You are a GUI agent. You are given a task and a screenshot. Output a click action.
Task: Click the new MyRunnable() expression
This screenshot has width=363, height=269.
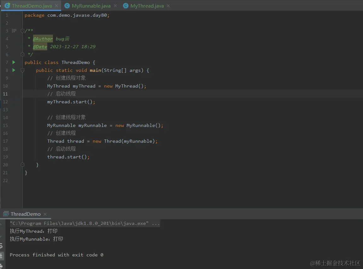click(x=139, y=125)
